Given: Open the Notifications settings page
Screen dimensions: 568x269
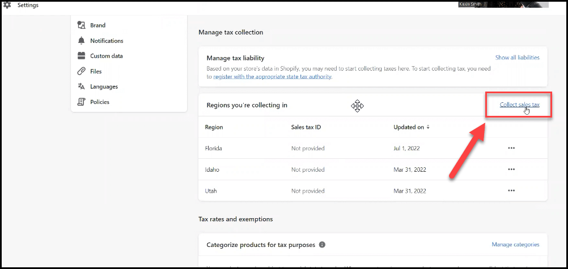Looking at the screenshot, I should click(x=107, y=41).
